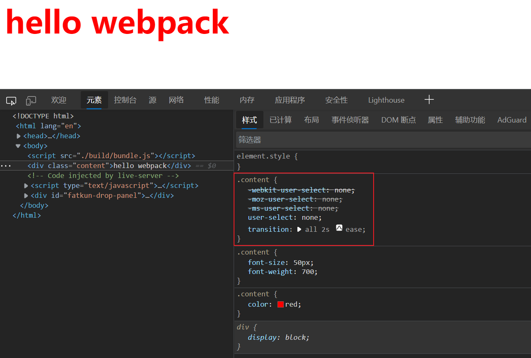The height and width of the screenshot is (358, 531).
Task: Select the html lang="en" node
Action: 48,126
